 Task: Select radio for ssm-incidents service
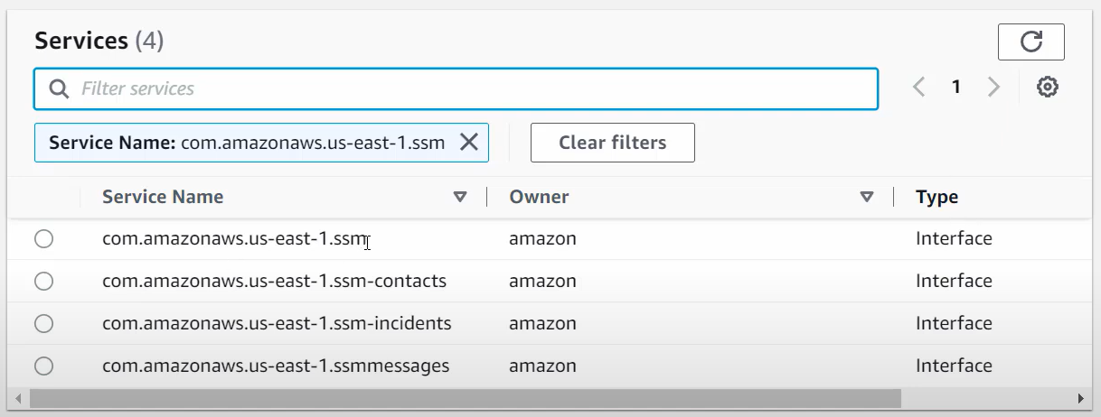coord(43,323)
